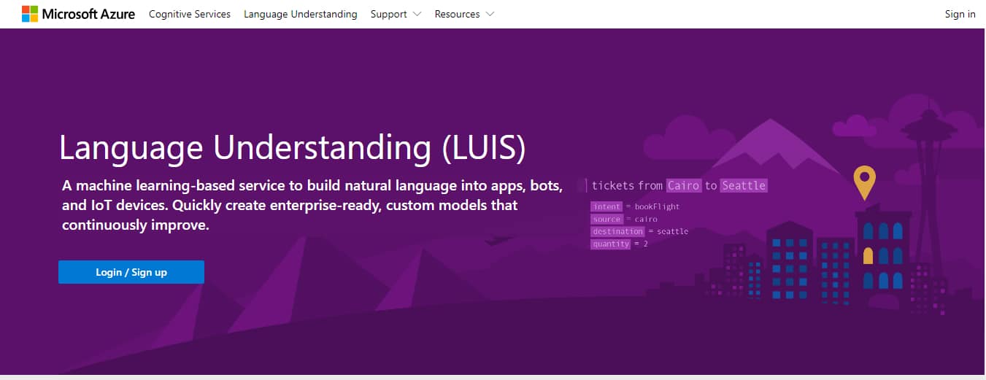Go to Language Understanding in the nav bar
The image size is (986, 380).
(x=301, y=14)
